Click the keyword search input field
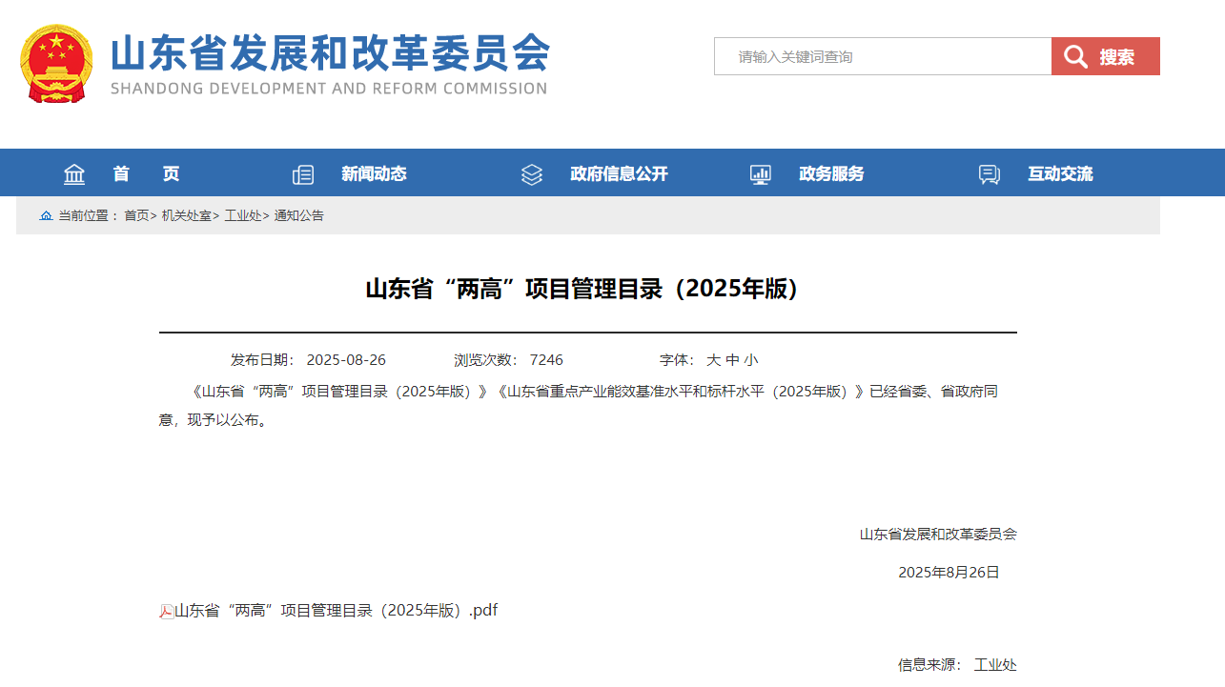The image size is (1225, 687). coord(882,57)
